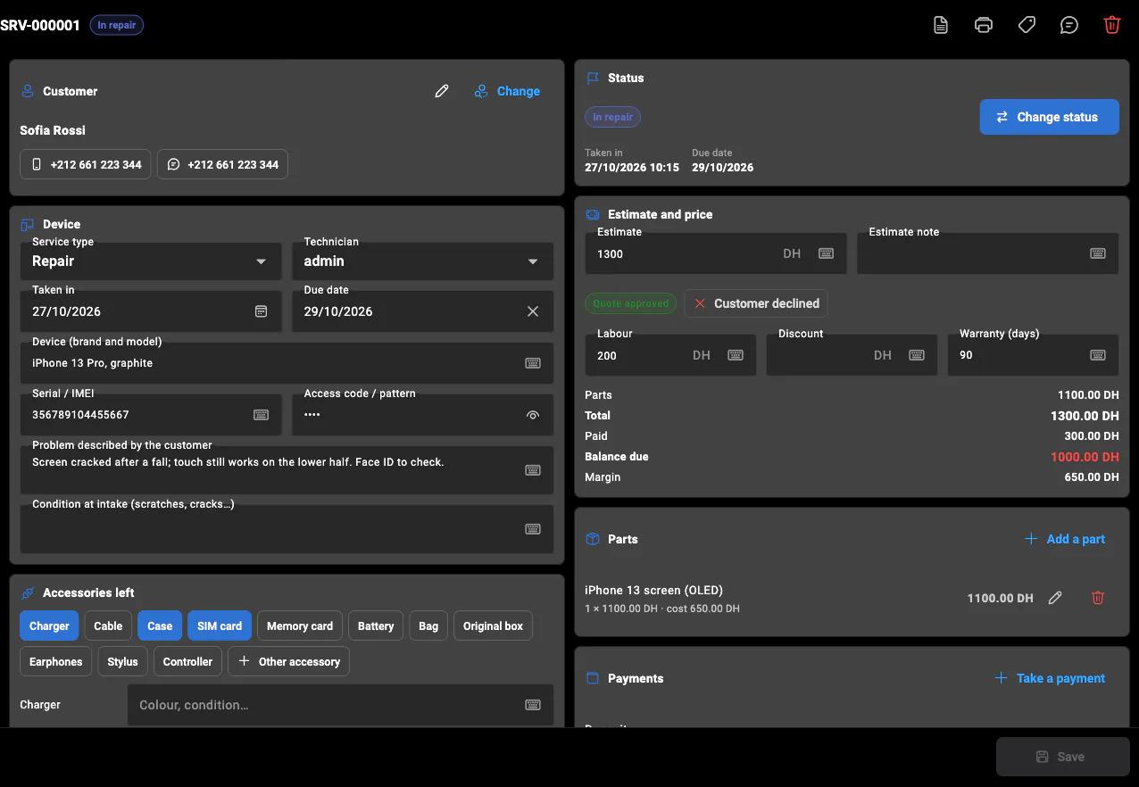The image size is (1139, 787).
Task: Edit customer details with the pencil icon
Action: tap(442, 91)
